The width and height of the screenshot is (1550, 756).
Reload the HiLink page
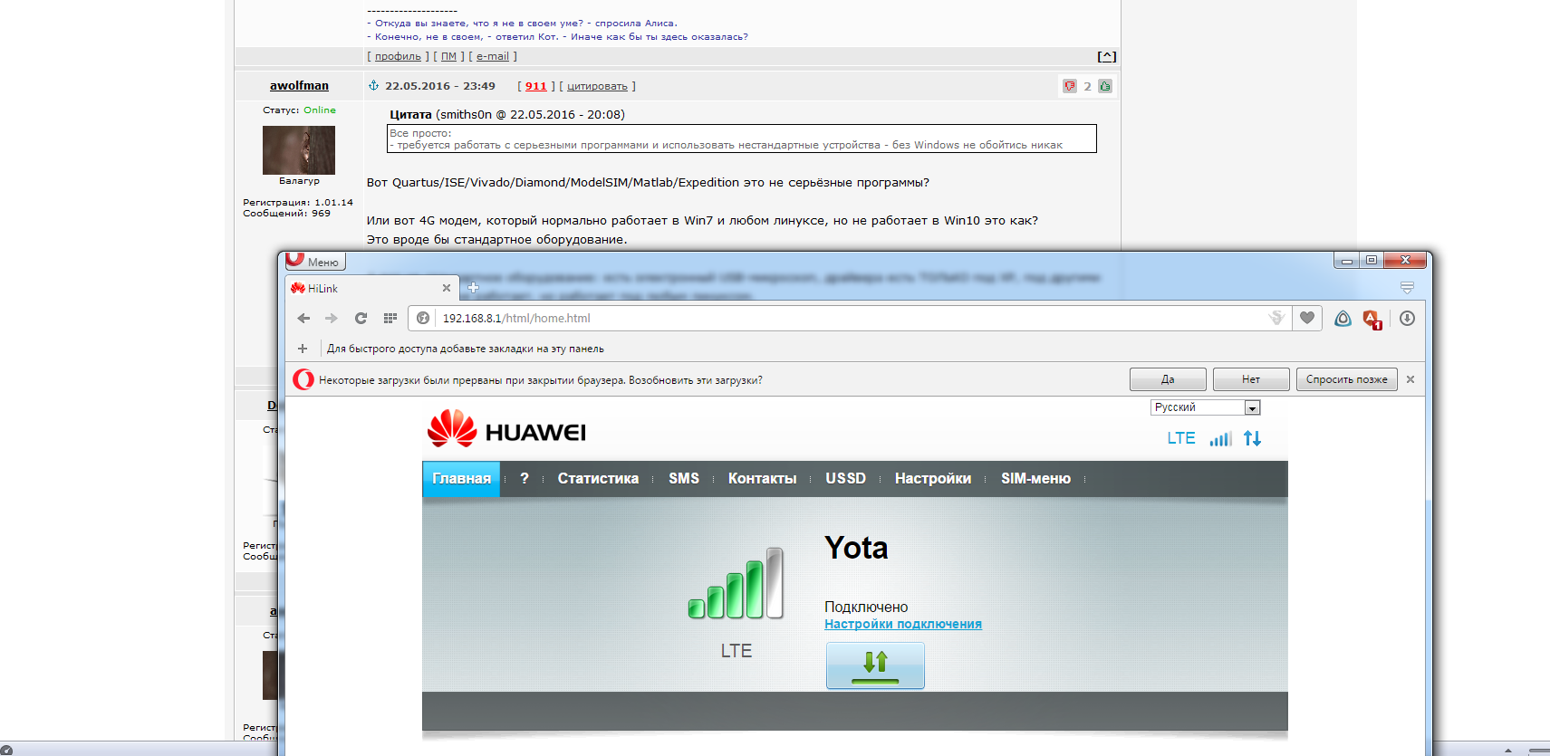tap(361, 318)
